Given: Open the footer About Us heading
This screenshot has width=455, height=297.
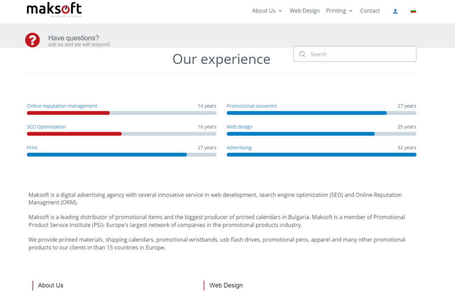Looking at the screenshot, I should pyautogui.click(x=51, y=285).
